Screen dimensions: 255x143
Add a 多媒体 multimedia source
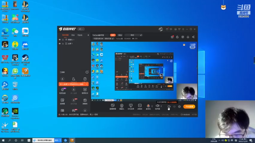click(140, 107)
